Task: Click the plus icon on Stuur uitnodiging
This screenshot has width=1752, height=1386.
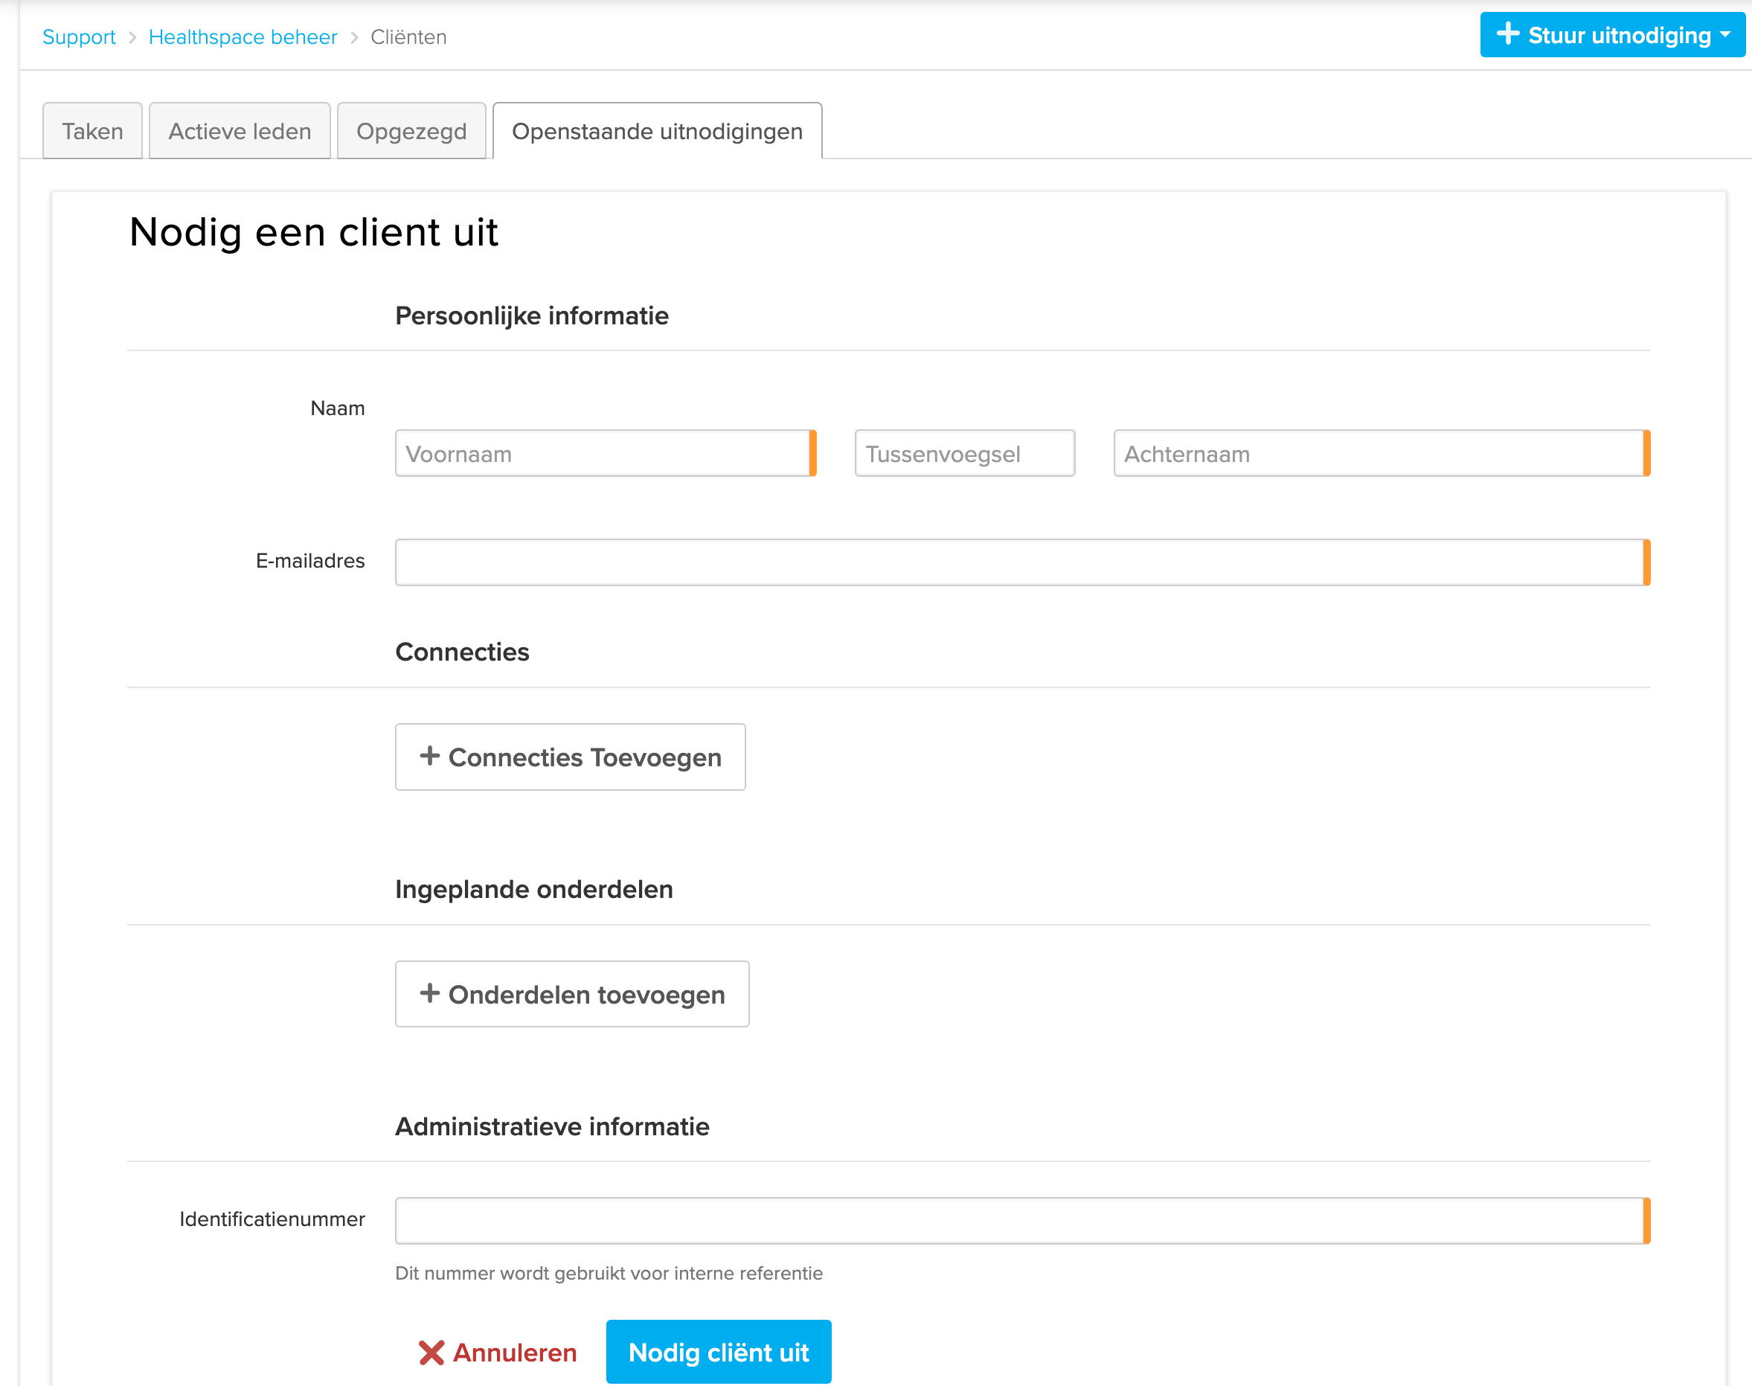Action: [x=1507, y=34]
